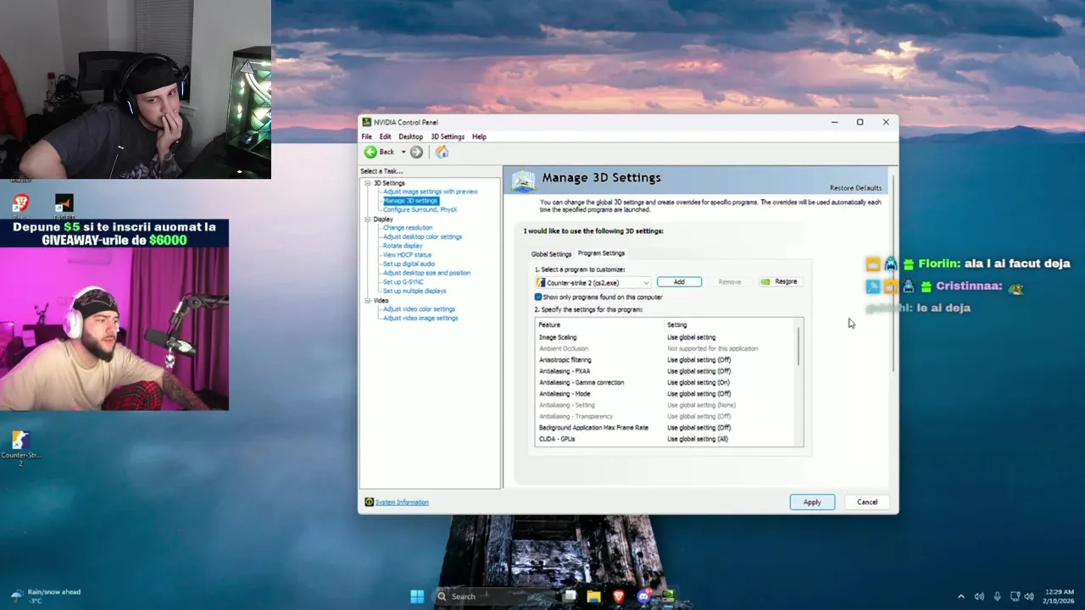
Task: Open the Help menu
Action: (x=479, y=136)
